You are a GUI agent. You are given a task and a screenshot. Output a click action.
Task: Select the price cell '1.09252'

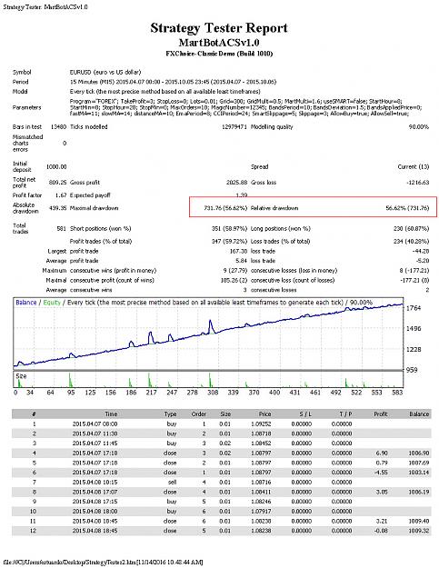point(261,424)
